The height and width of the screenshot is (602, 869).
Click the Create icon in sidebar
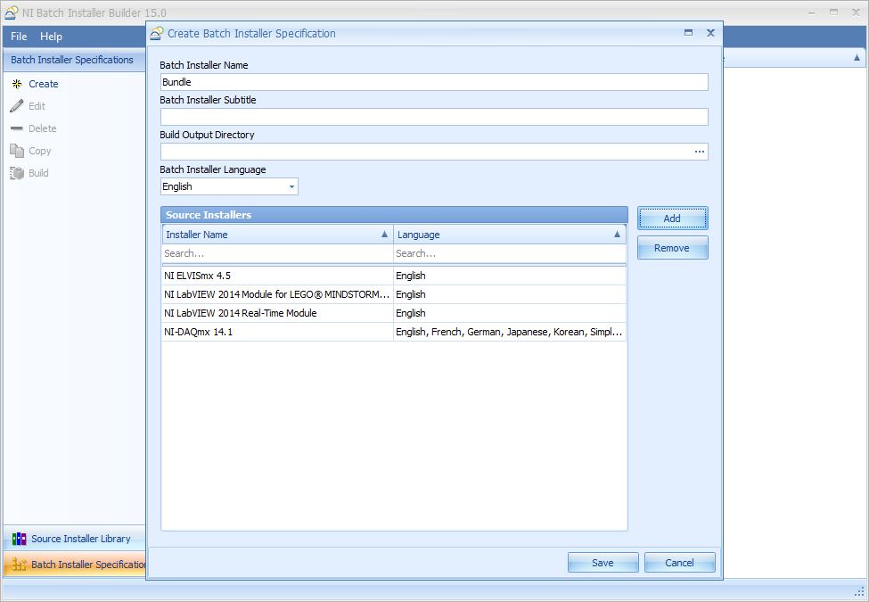17,84
